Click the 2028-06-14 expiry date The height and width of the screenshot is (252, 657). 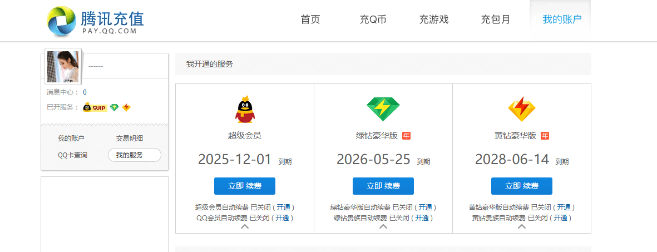[512, 159]
